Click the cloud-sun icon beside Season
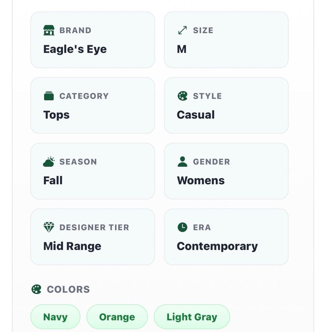326x332 pixels. click(49, 162)
